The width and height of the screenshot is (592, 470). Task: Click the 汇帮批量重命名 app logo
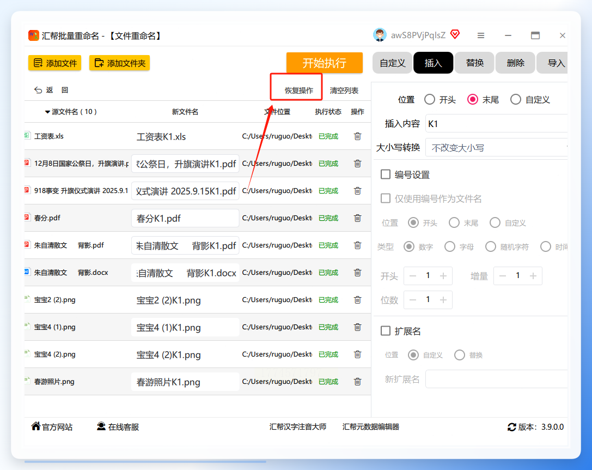coord(34,35)
